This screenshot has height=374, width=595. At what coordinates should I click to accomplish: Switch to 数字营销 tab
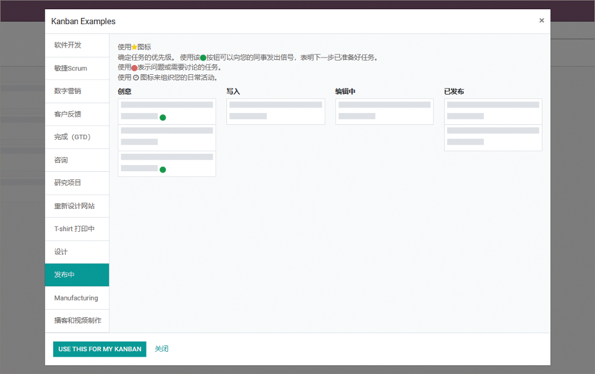click(77, 91)
